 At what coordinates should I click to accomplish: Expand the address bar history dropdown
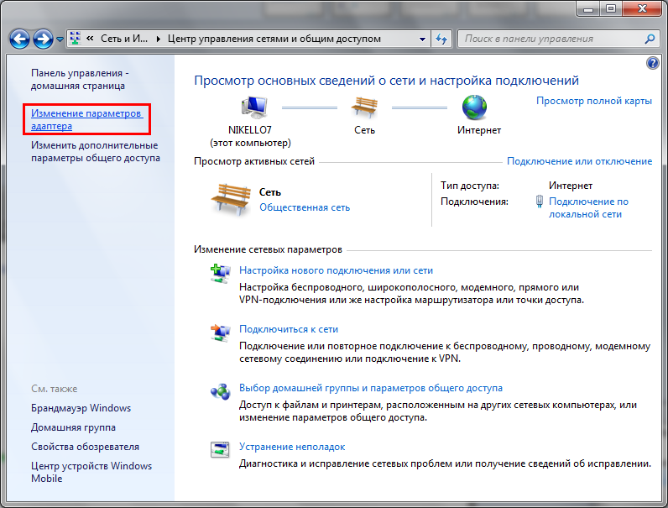tap(422, 39)
